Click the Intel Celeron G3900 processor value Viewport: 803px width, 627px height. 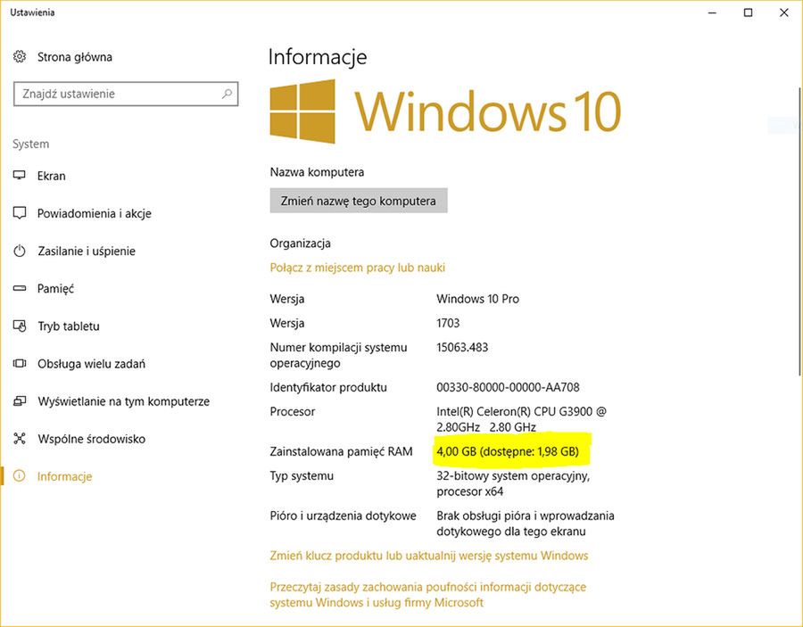(x=521, y=419)
